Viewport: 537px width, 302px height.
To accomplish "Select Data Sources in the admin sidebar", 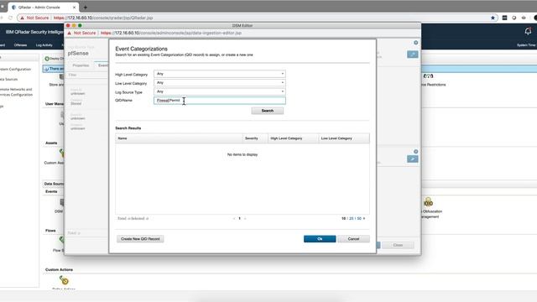I will (9, 79).
